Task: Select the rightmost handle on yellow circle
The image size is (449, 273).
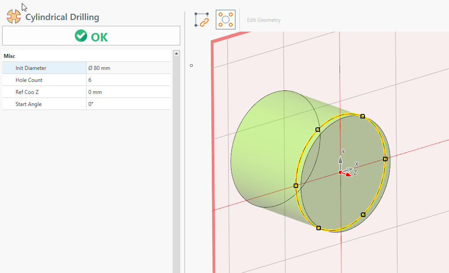Action: point(385,159)
